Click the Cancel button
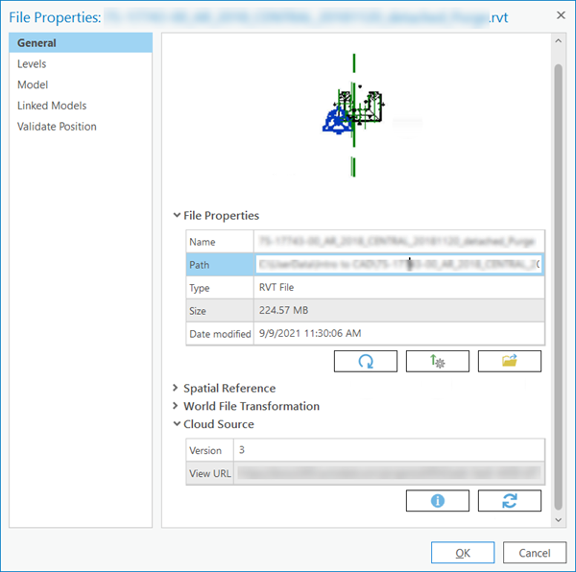The height and width of the screenshot is (572, 576). [x=535, y=553]
